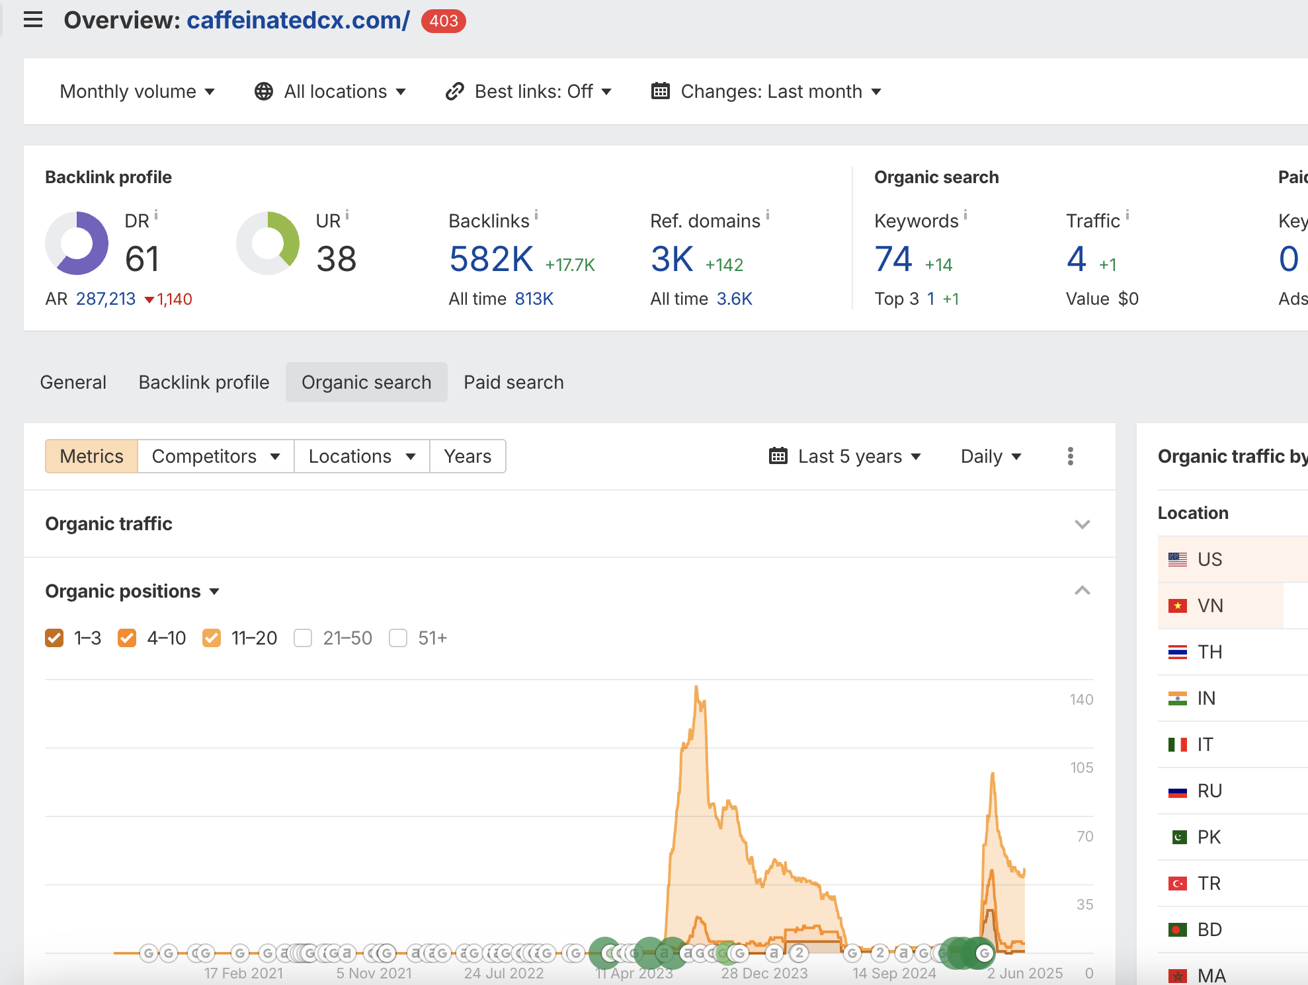Click the VN flag icon

pyautogui.click(x=1178, y=606)
